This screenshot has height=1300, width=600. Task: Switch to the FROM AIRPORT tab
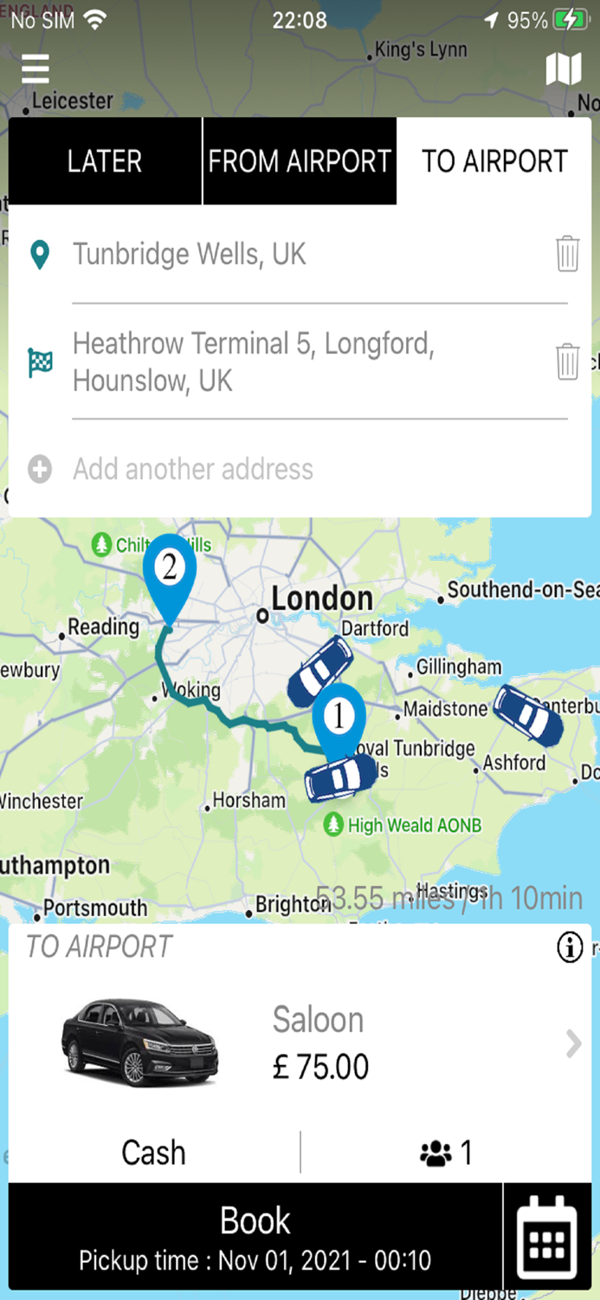pyautogui.click(x=299, y=161)
